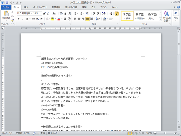Toggle Bold formatting

pos(19,19)
